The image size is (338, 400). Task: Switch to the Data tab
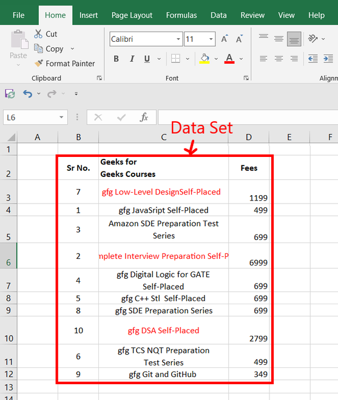point(218,15)
